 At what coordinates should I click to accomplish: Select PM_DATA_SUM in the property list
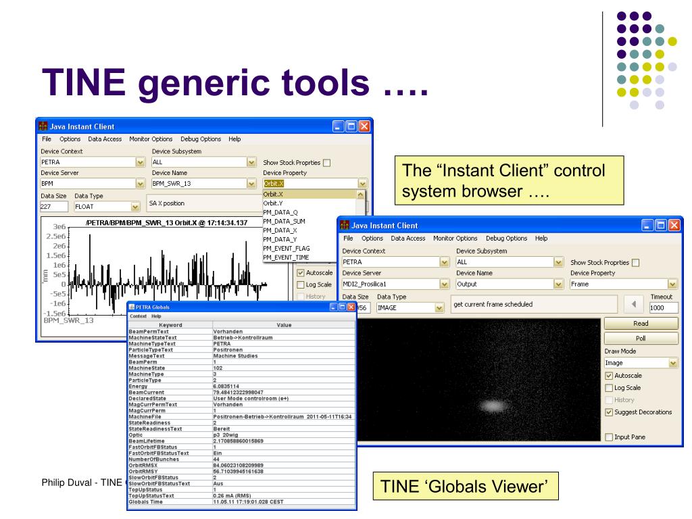[x=309, y=222]
